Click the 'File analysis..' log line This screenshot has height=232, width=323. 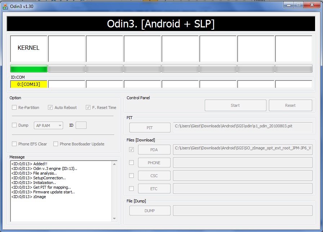tap(34, 173)
